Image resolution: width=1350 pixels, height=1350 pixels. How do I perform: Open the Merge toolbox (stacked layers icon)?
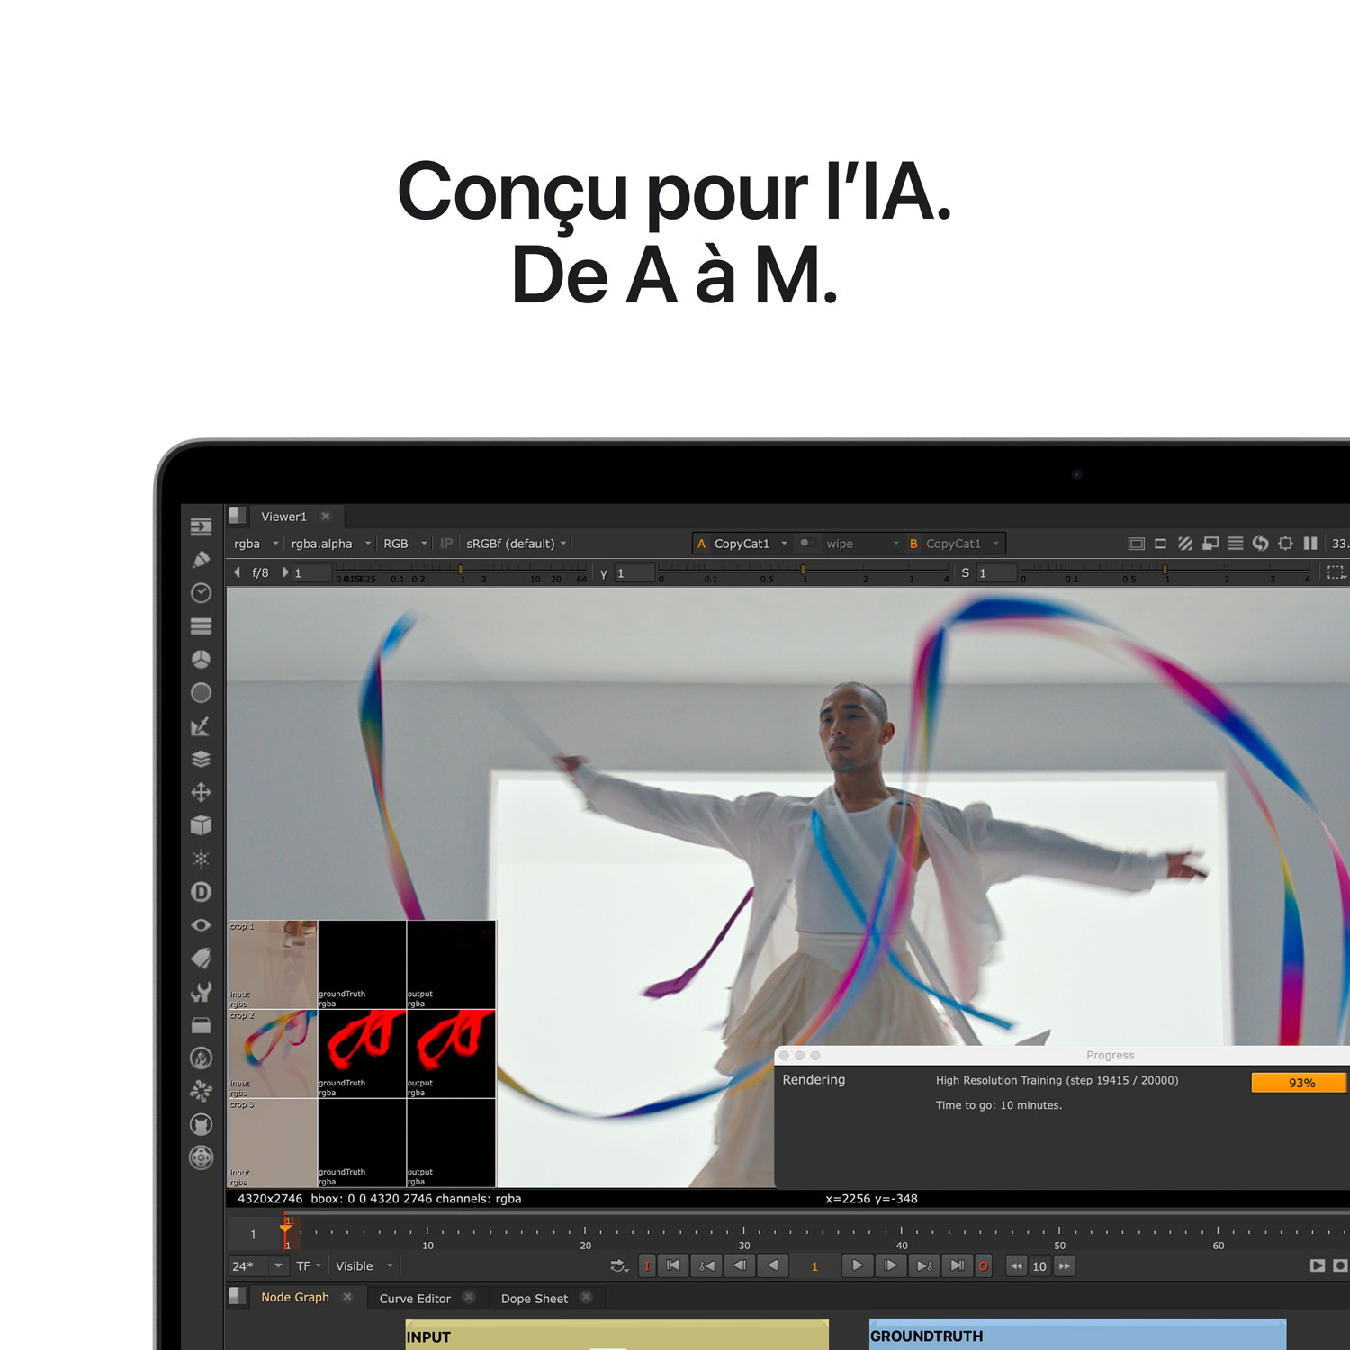pyautogui.click(x=200, y=759)
